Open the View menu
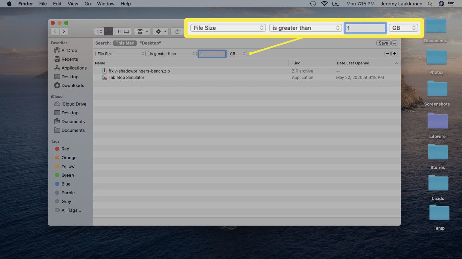 coord(73,4)
